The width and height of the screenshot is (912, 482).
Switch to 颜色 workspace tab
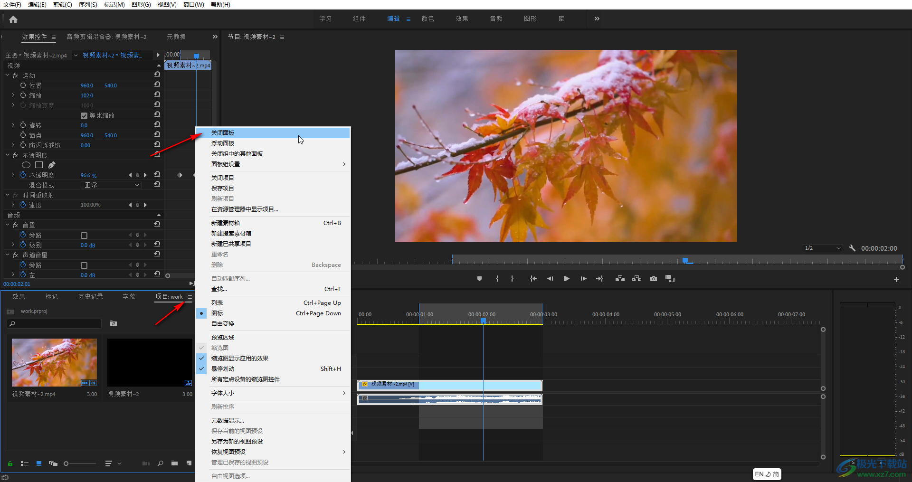[427, 19]
